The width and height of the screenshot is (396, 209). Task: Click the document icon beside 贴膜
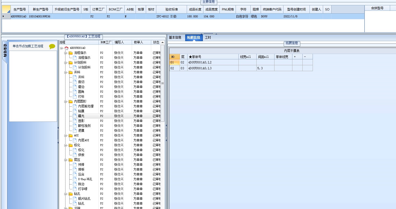click(x=75, y=111)
